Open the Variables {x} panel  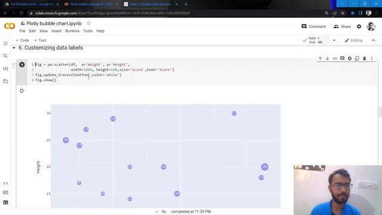5,69
